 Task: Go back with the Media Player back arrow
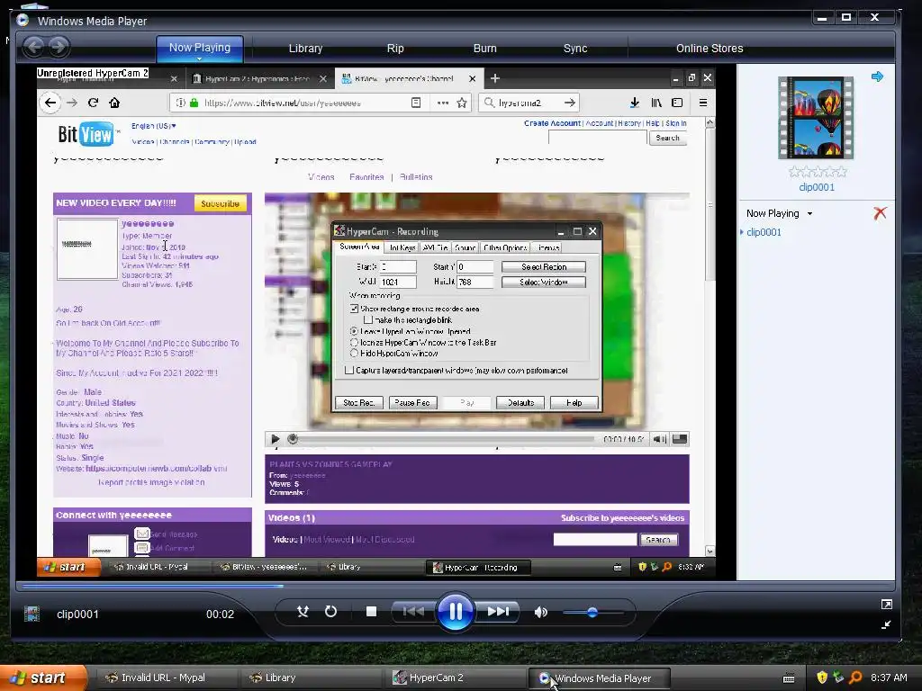pos(33,47)
